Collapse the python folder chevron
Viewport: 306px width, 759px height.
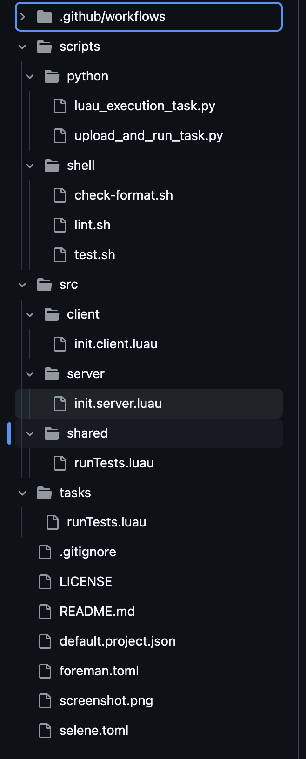[x=30, y=76]
